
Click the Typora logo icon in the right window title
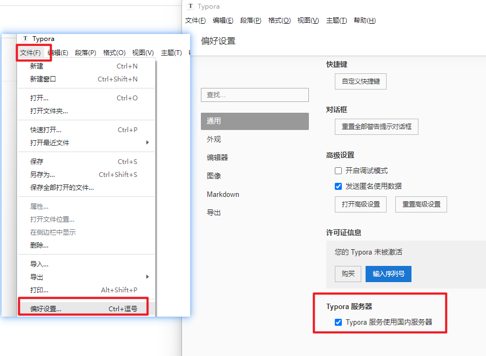190,6
